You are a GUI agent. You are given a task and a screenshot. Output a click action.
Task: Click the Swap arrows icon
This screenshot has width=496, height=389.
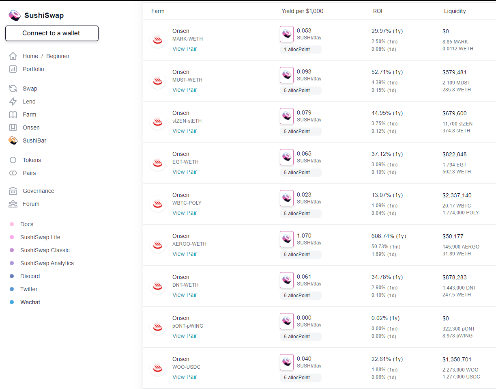13,89
